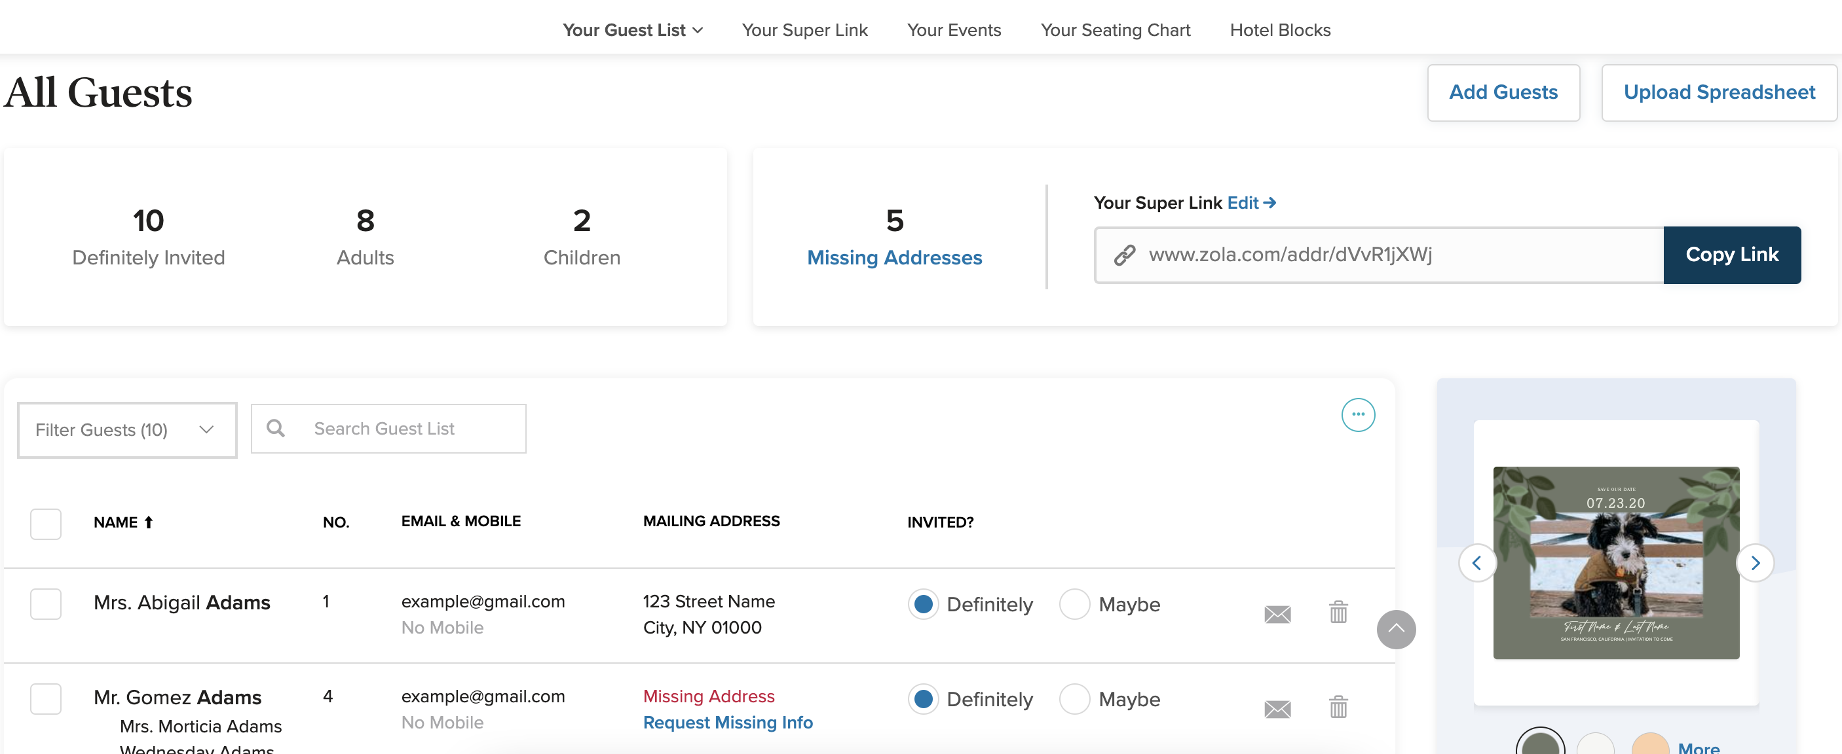
Task: Check the select-all guests checkbox
Action: click(46, 523)
